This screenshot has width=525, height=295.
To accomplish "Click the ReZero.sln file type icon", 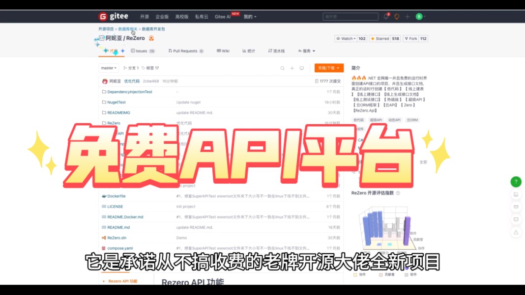I will 104,238.
